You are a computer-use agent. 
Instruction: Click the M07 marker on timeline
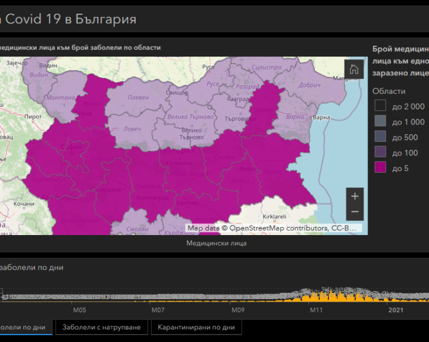(x=158, y=310)
